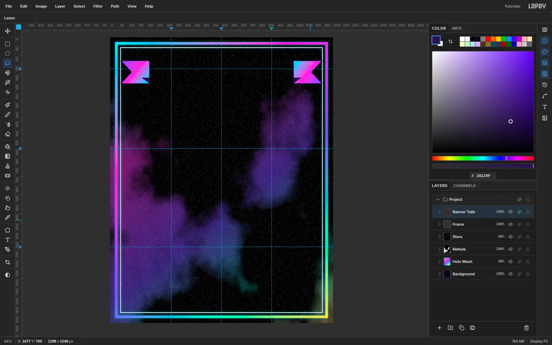
Task: Hide the Background layer
Action: point(511,274)
